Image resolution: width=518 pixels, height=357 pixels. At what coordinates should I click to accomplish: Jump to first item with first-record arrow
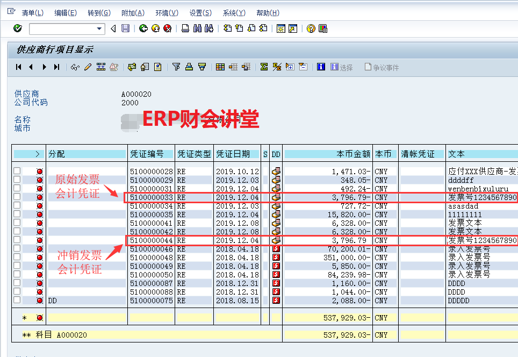point(19,67)
